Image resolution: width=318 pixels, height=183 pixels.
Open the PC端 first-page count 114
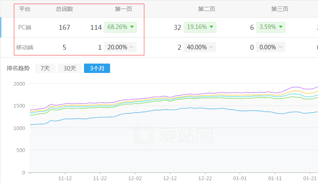pos(96,27)
